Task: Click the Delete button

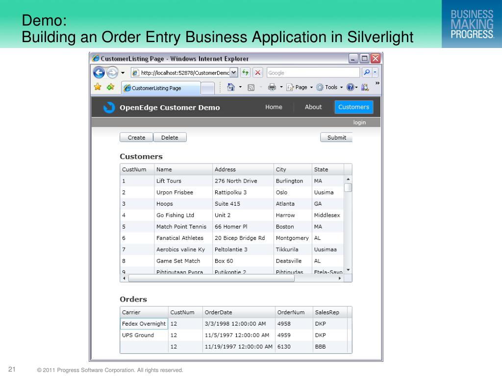Action: tap(170, 138)
